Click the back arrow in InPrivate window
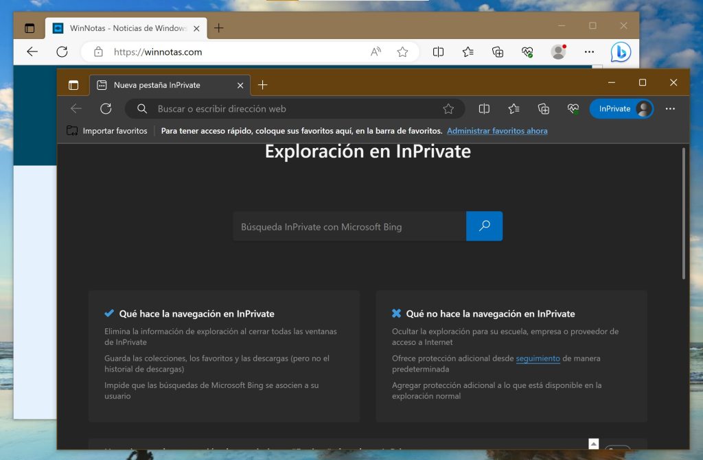Screen dimensions: 703x460 (76, 108)
